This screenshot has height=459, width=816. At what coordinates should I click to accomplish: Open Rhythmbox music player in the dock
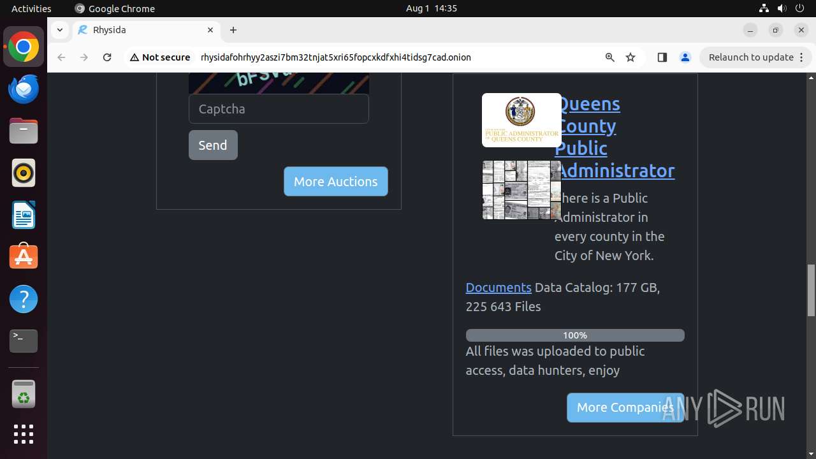(x=24, y=173)
